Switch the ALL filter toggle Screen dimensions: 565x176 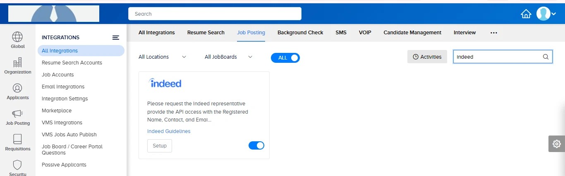click(x=285, y=58)
